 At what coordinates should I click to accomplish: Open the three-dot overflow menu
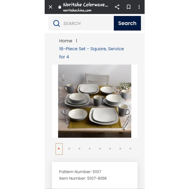[139, 7]
